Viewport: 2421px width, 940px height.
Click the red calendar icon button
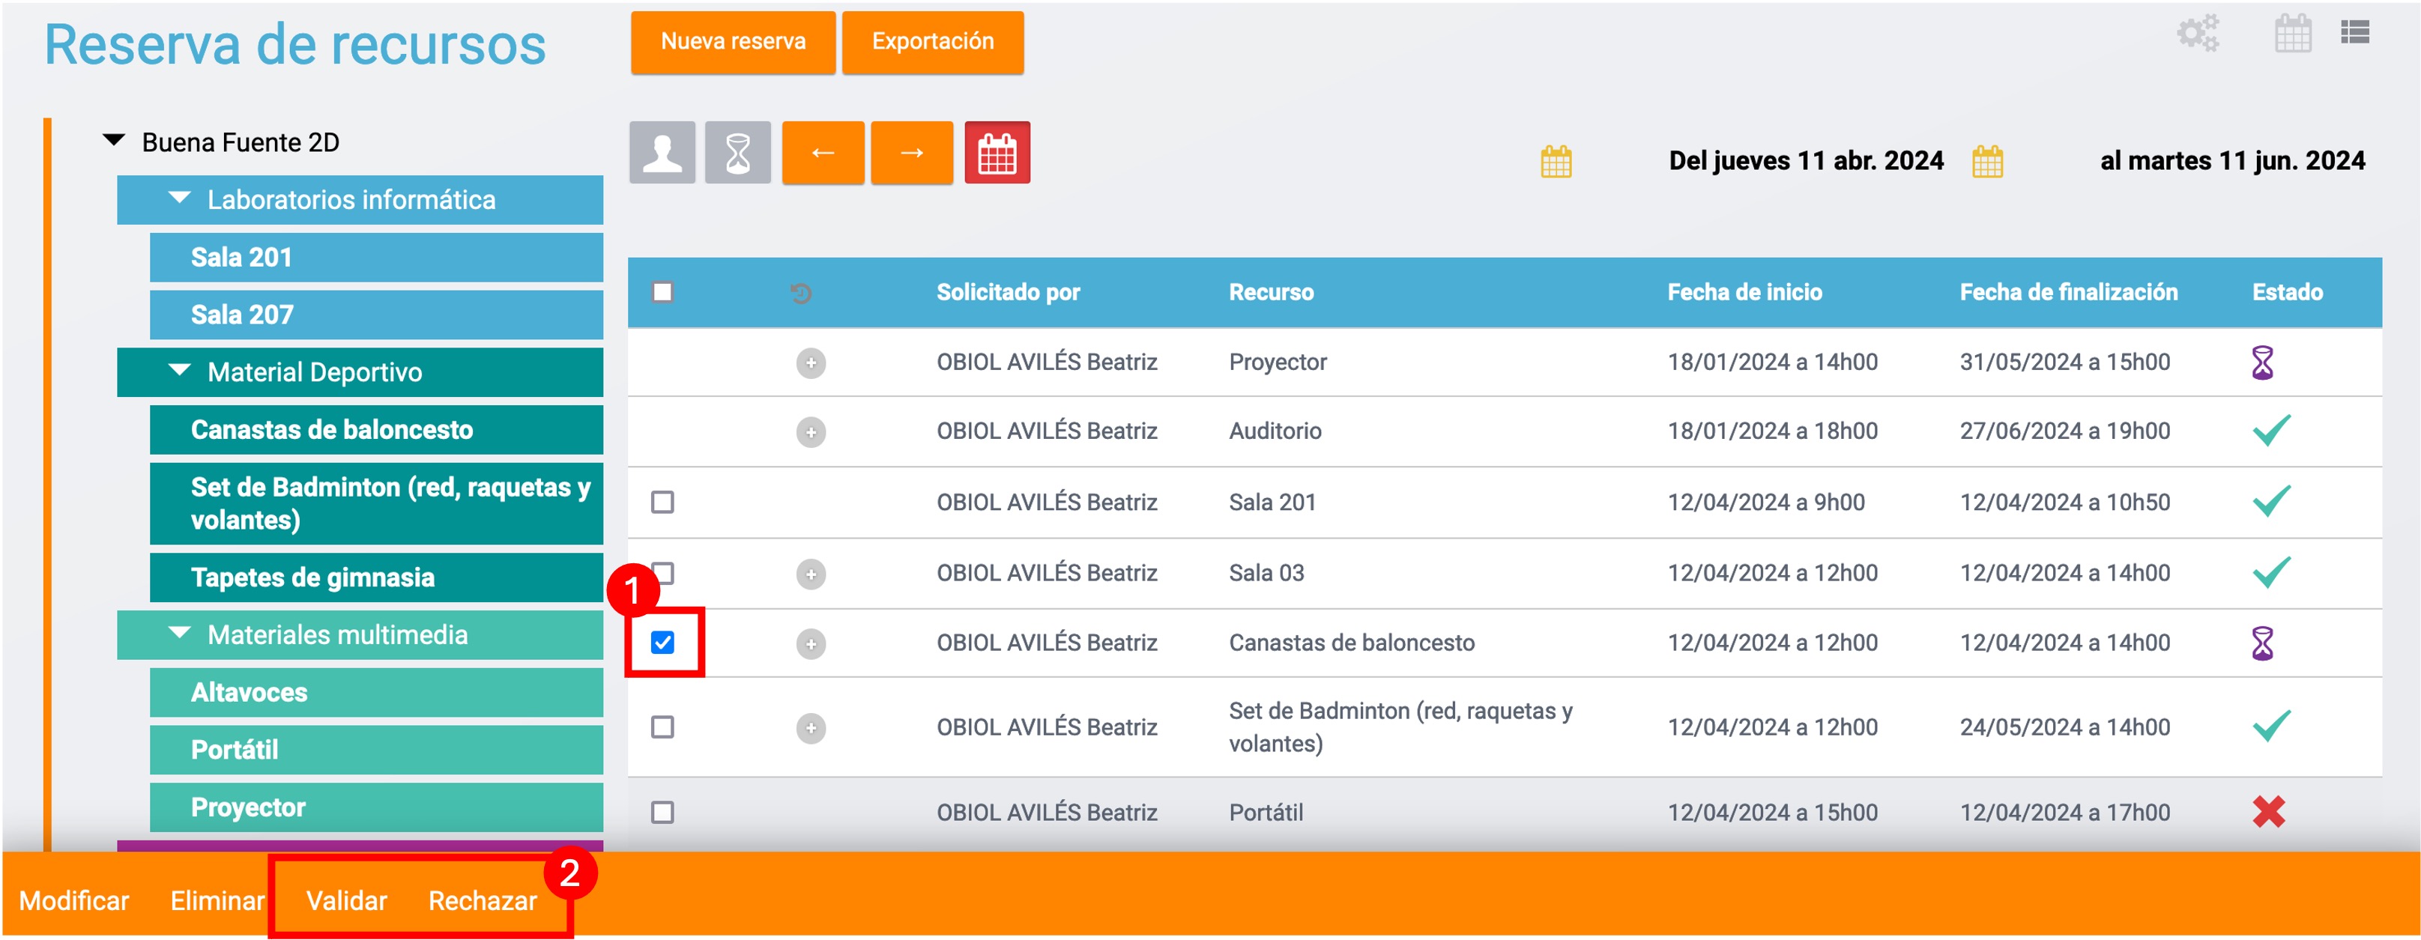click(997, 152)
